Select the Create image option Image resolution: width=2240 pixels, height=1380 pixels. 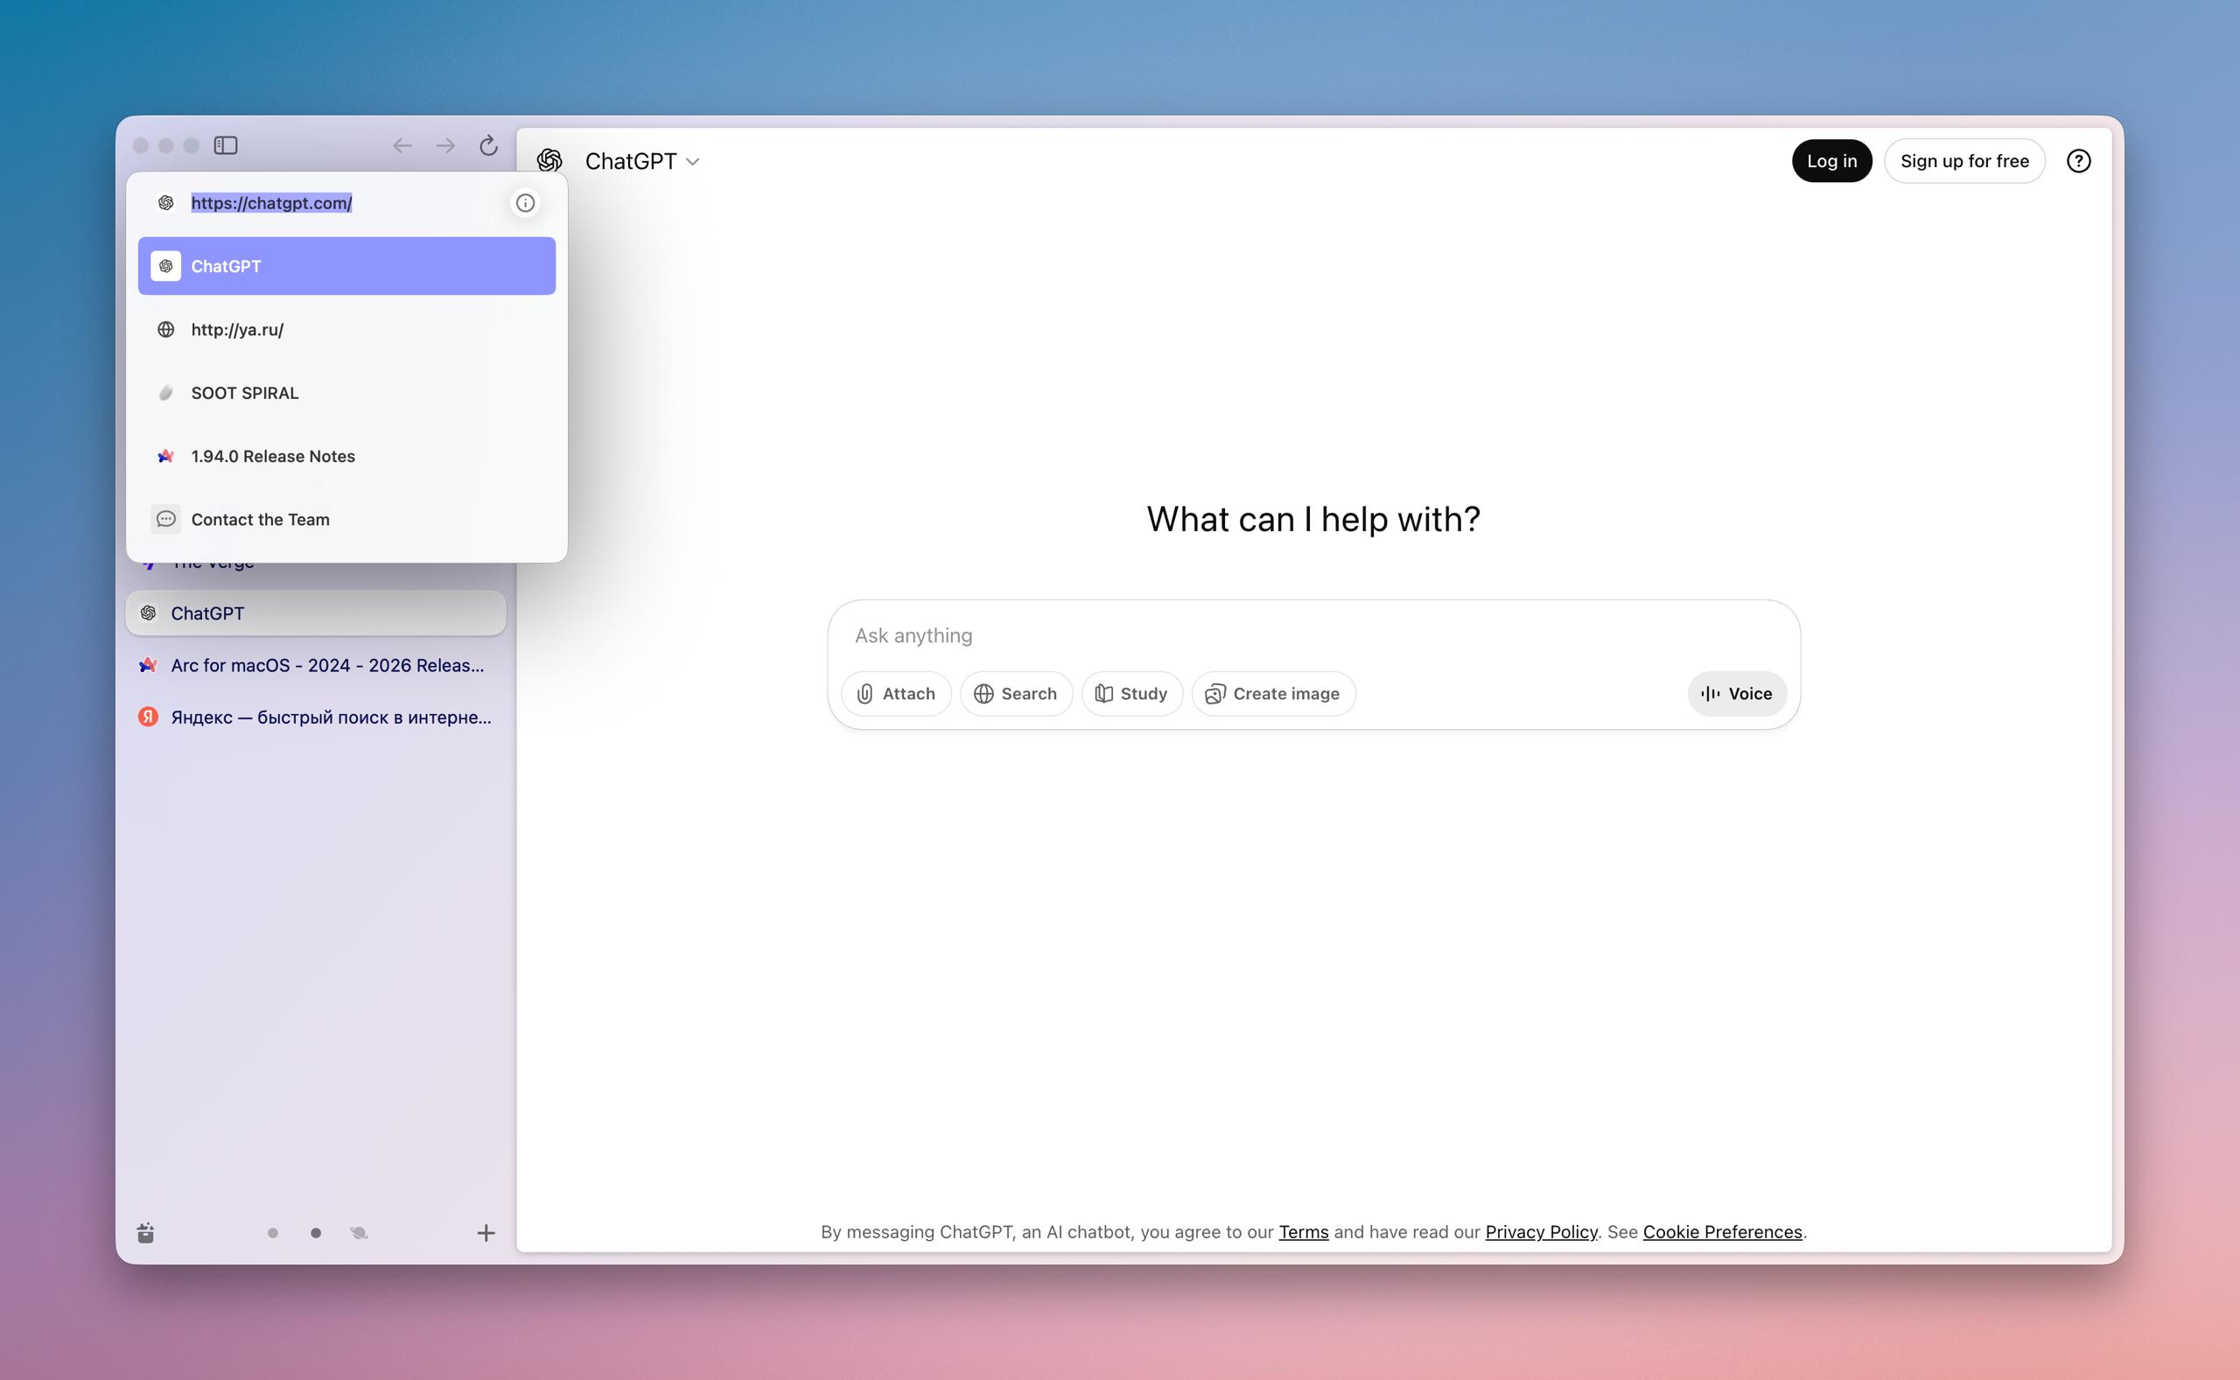[1273, 694]
